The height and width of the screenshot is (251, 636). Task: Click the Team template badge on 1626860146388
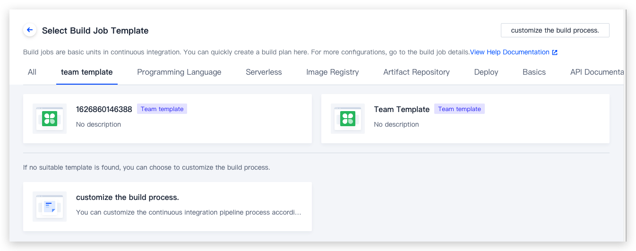[162, 109]
